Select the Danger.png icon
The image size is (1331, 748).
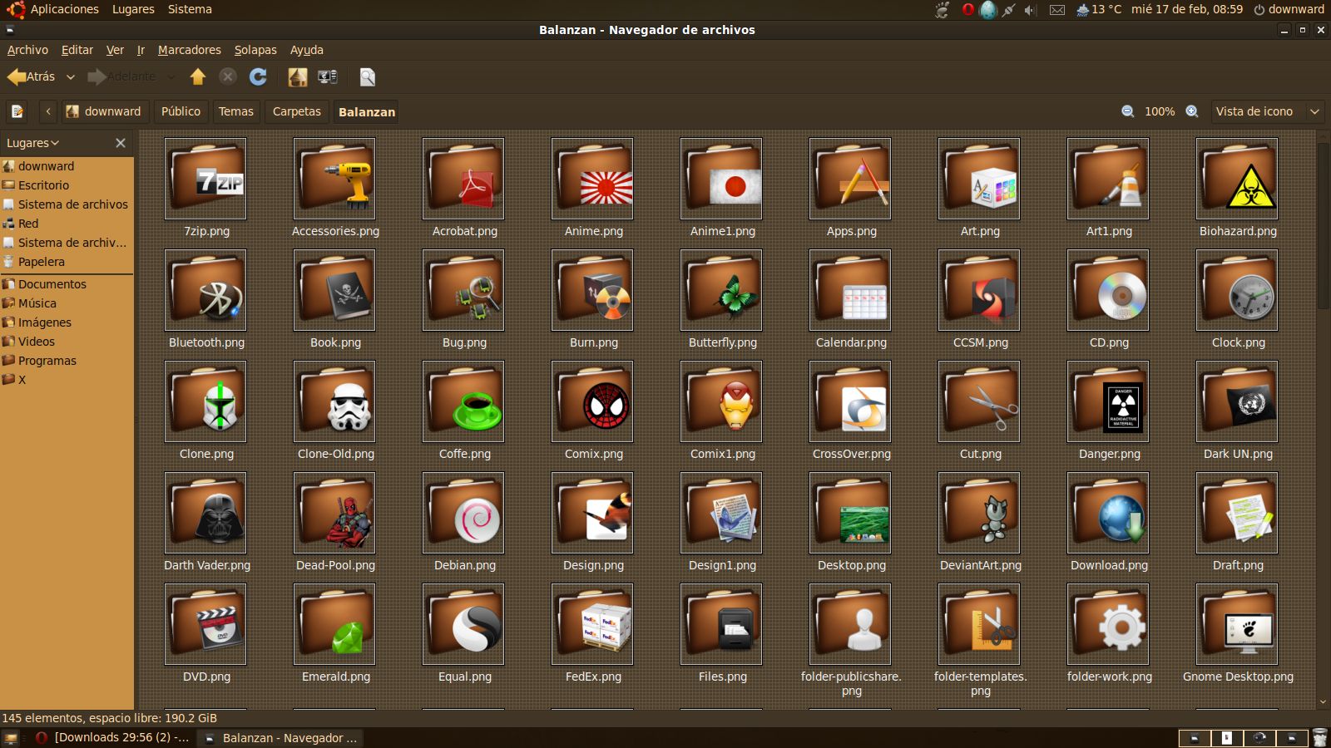1108,401
